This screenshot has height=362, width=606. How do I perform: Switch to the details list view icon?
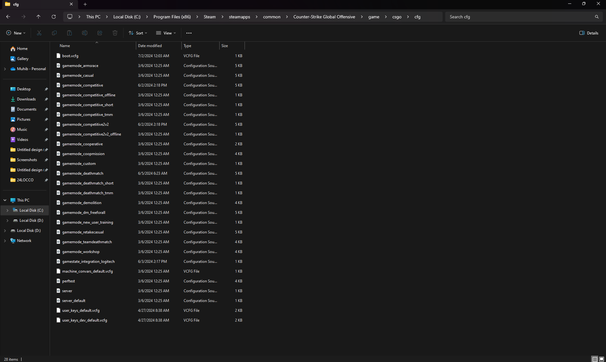tap(595, 359)
